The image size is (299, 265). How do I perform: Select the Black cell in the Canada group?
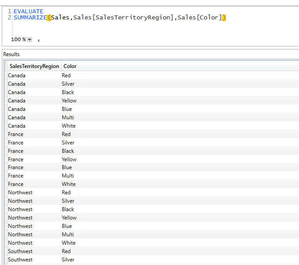click(x=70, y=92)
